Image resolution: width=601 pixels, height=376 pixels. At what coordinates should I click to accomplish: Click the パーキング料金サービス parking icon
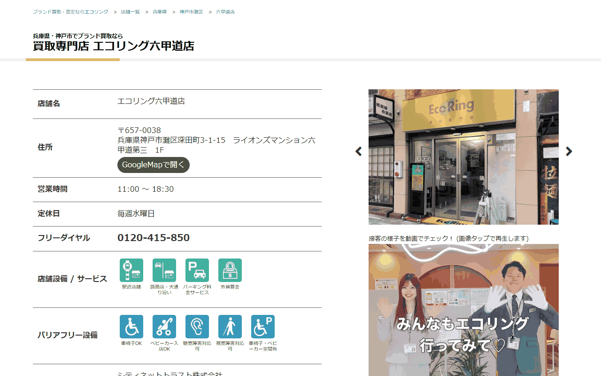197,270
